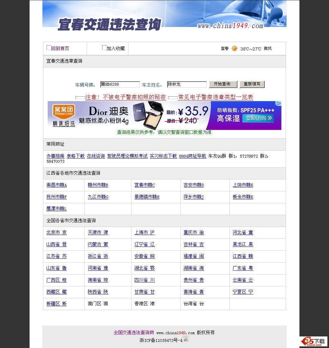This screenshot has width=329, height=348.
Task: Open the CNZZ visitor counter icon in the footer
Action: tap(186, 339)
